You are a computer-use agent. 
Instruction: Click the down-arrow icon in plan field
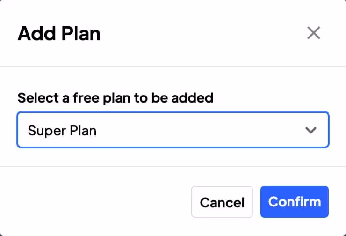coord(310,130)
